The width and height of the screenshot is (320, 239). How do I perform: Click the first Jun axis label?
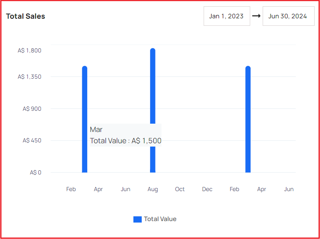[x=126, y=189]
